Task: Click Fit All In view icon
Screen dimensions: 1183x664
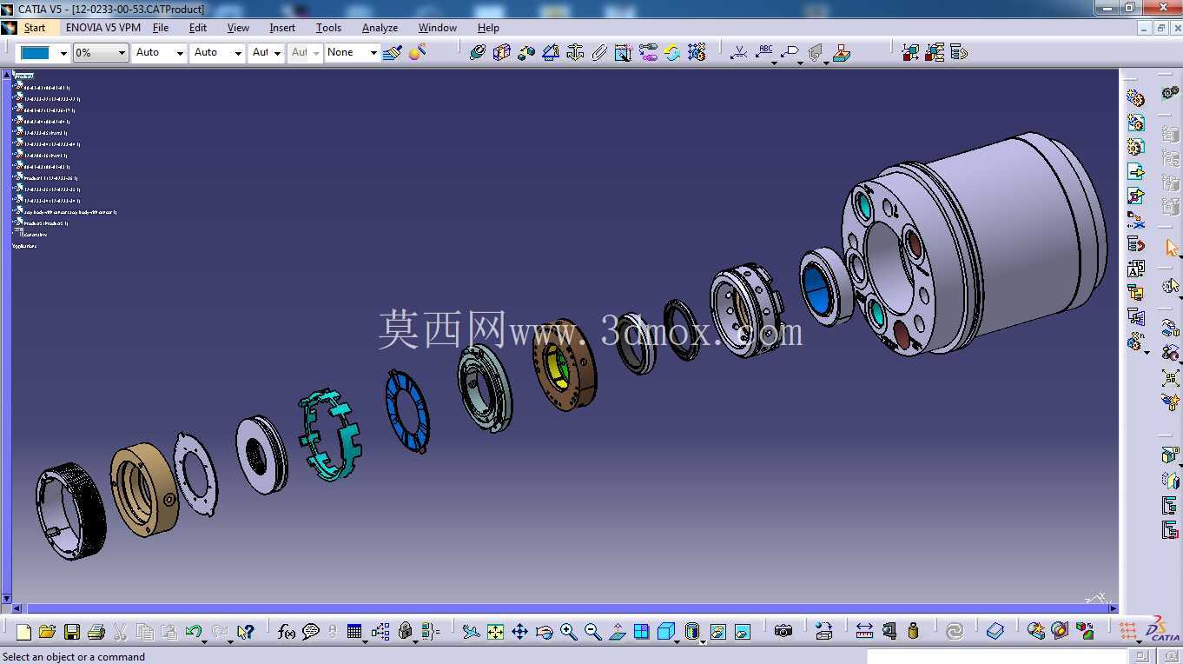Action: [x=495, y=632]
